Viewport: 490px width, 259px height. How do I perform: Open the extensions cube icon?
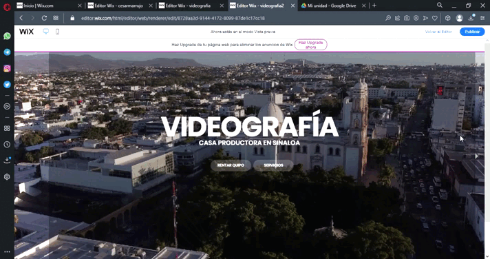tap(448, 18)
